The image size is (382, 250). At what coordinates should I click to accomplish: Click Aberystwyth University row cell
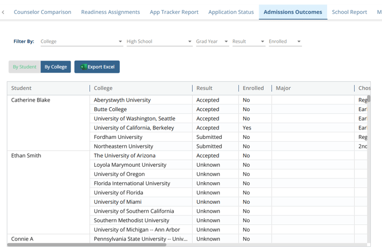click(141, 100)
